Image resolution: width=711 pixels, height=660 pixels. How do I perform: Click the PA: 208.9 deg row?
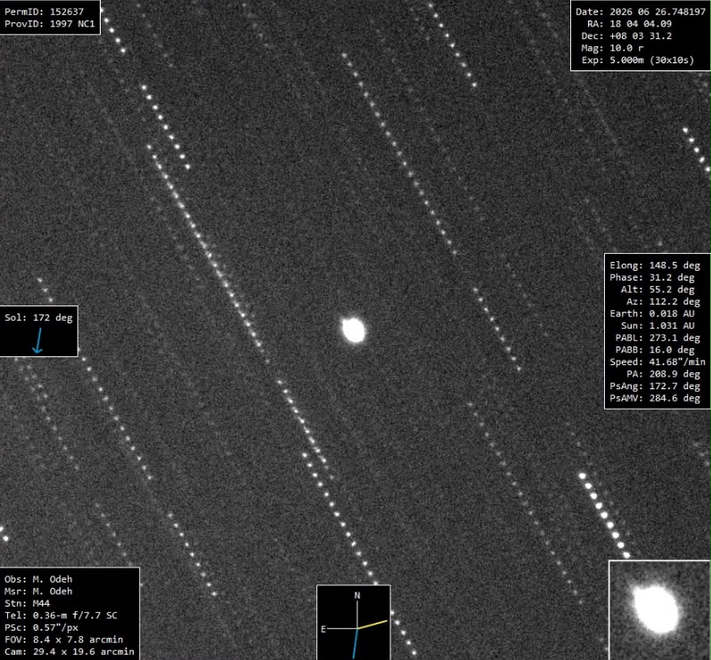point(664,374)
